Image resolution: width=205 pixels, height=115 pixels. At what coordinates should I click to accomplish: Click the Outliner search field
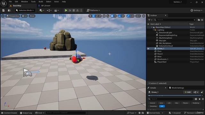[x=175, y=20]
